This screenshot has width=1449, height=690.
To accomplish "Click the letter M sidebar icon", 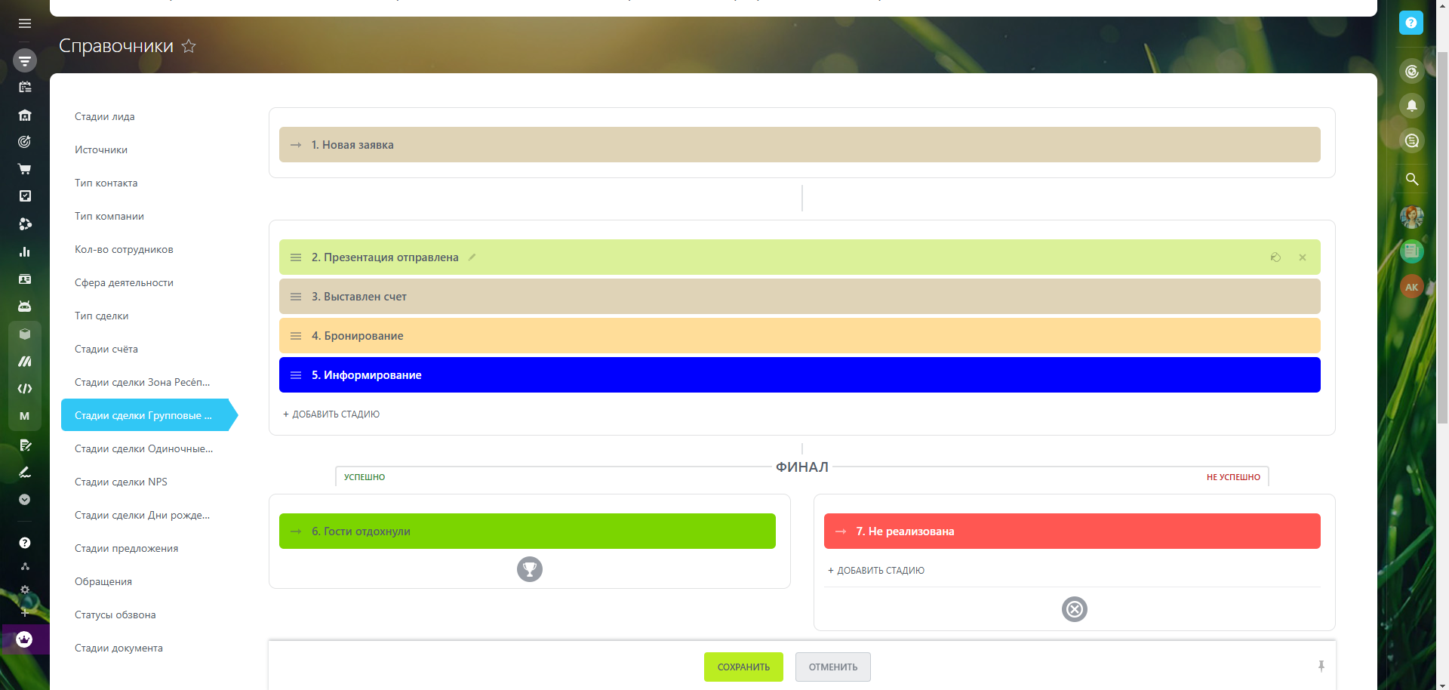I will pyautogui.click(x=25, y=416).
